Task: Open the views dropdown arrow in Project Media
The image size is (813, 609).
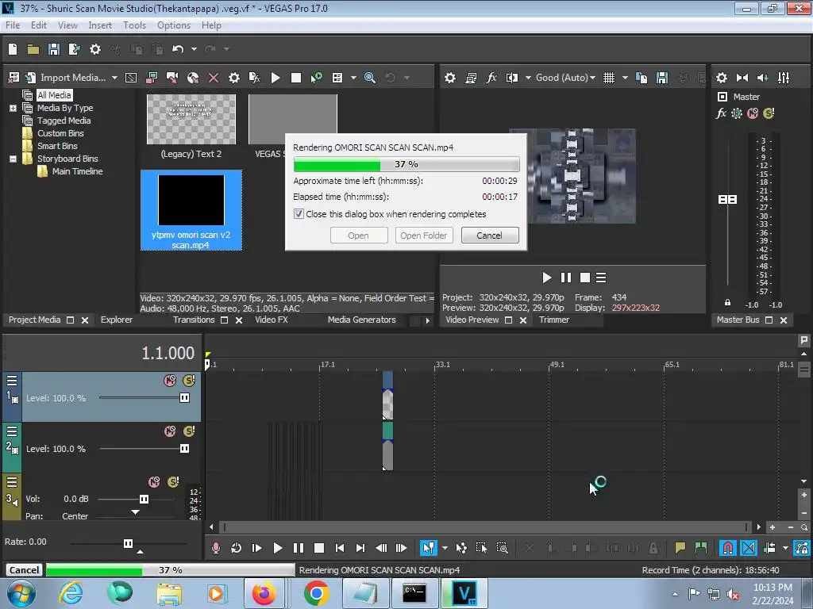Action: point(353,78)
